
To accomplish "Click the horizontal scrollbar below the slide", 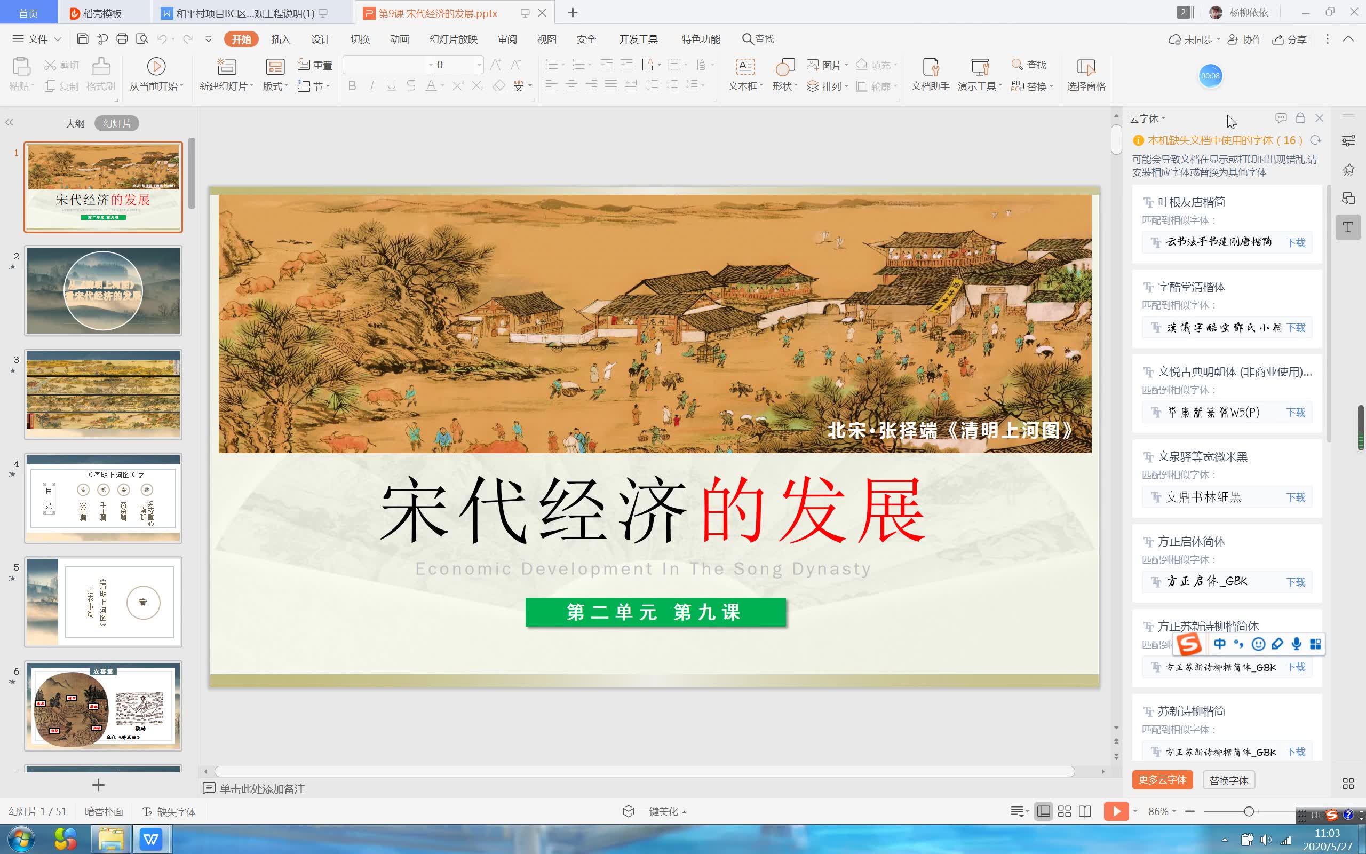I will (x=644, y=772).
